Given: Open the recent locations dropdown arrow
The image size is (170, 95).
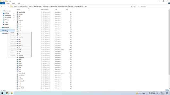Looking at the screenshot, I should [7, 6].
